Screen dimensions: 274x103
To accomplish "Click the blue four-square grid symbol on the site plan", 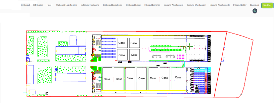I will click(x=56, y=69).
